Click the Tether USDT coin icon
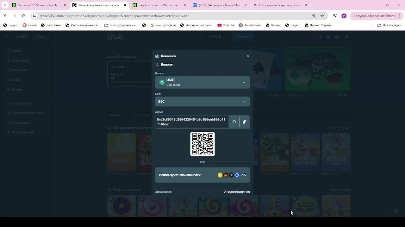The height and width of the screenshot is (227, 405). click(162, 82)
